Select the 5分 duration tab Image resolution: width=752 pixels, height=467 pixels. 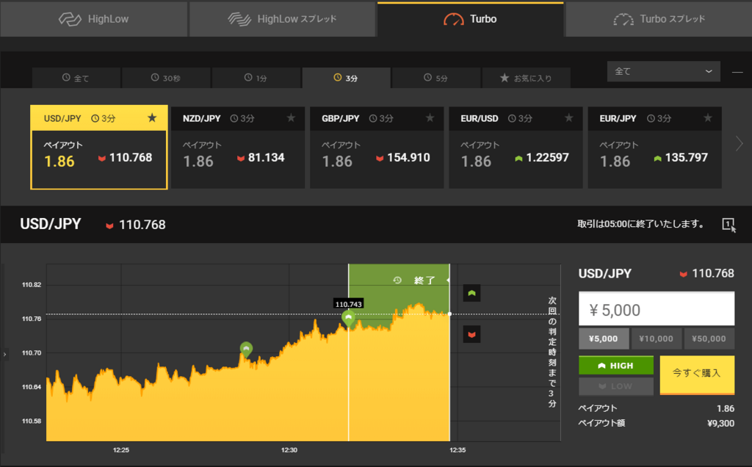coord(436,77)
